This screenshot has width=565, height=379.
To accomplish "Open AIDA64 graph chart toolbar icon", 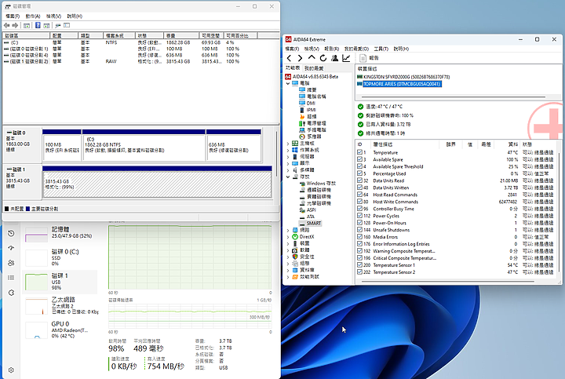I will [x=346, y=58].
